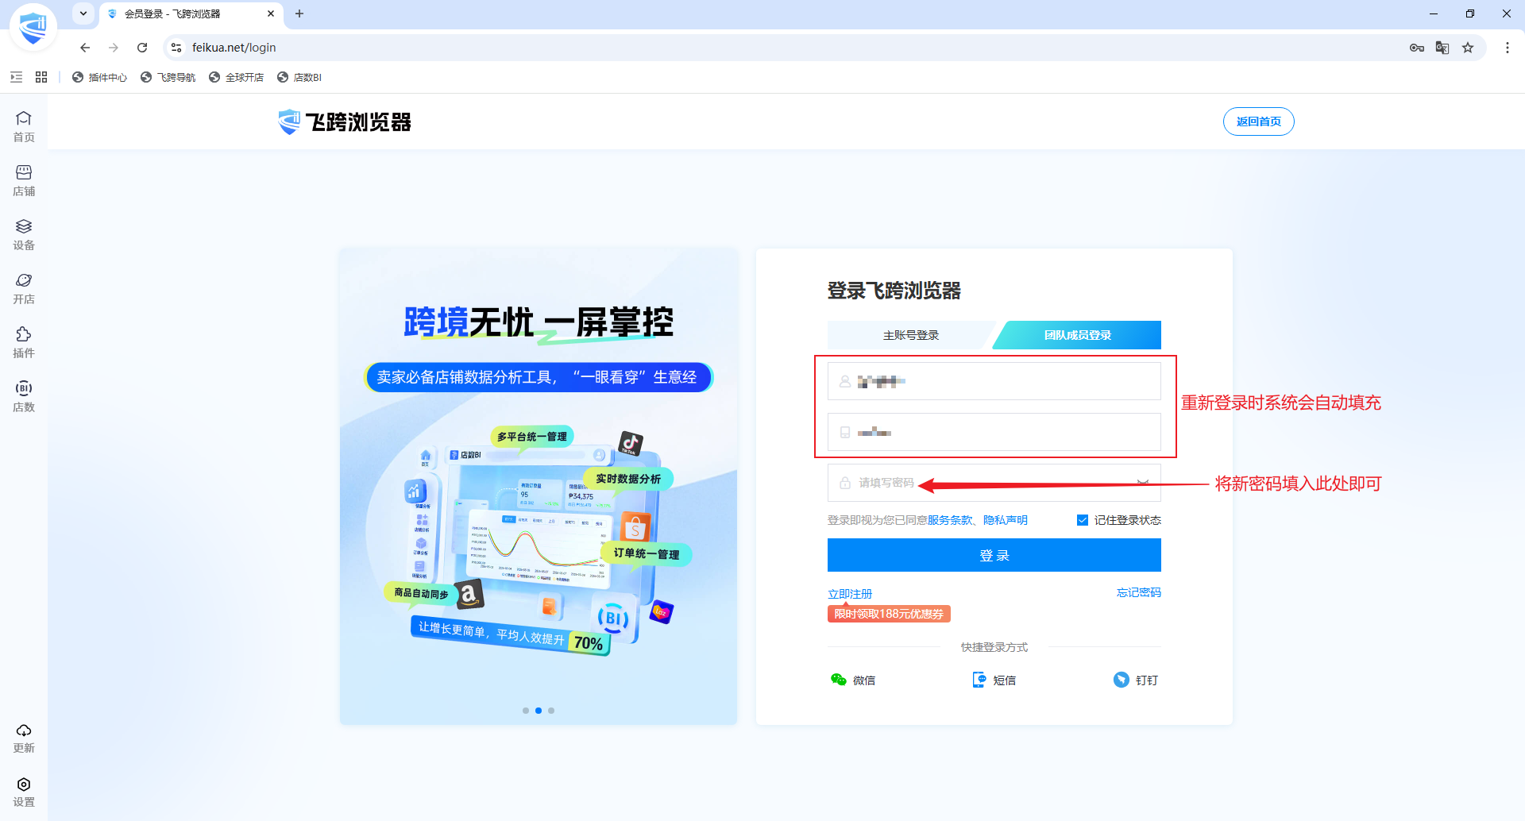This screenshot has height=821, width=1525.
Task: Open the 飞跨导航 bookmark
Action: coord(168,77)
